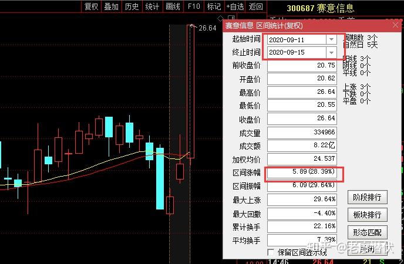The height and width of the screenshot is (264, 404).
Task: Select the 最大上涨 value 29.64%
Action: coord(302,199)
